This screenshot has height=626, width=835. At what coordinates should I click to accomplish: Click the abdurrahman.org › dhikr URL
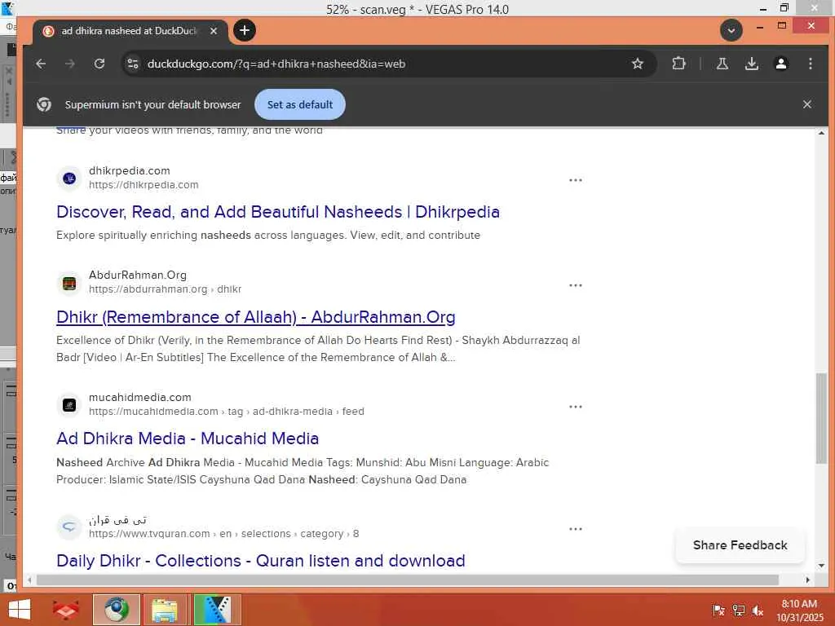165,289
